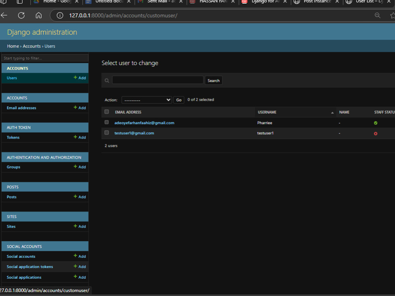Focus the user search text field
Image resolution: width=395 pixels, height=296 pixels.
click(158, 80)
